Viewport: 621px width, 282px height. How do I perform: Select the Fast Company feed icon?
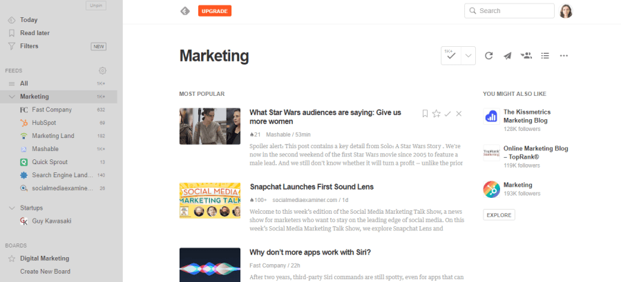23,110
